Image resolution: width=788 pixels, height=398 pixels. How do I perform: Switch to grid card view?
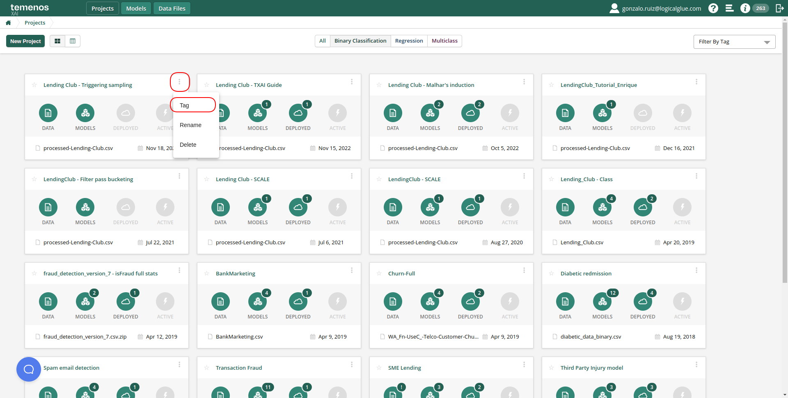click(57, 41)
